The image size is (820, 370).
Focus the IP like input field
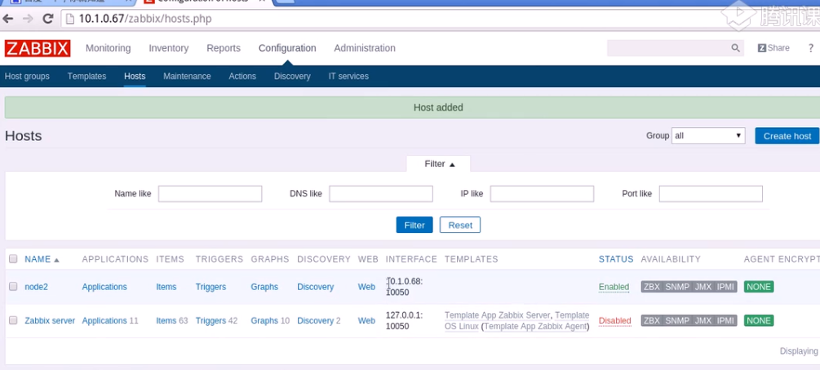(x=542, y=194)
